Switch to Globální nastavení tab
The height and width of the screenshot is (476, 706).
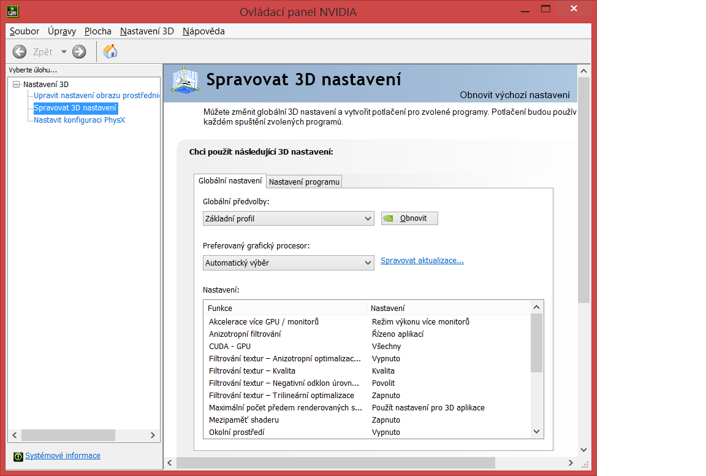230,181
